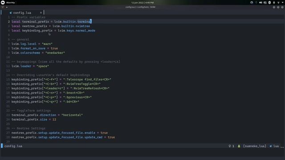This screenshot has width=285, height=160.
Task: Click 'update_focused_file.update_cmd' on line 28
Action: pyautogui.click(x=76, y=137)
